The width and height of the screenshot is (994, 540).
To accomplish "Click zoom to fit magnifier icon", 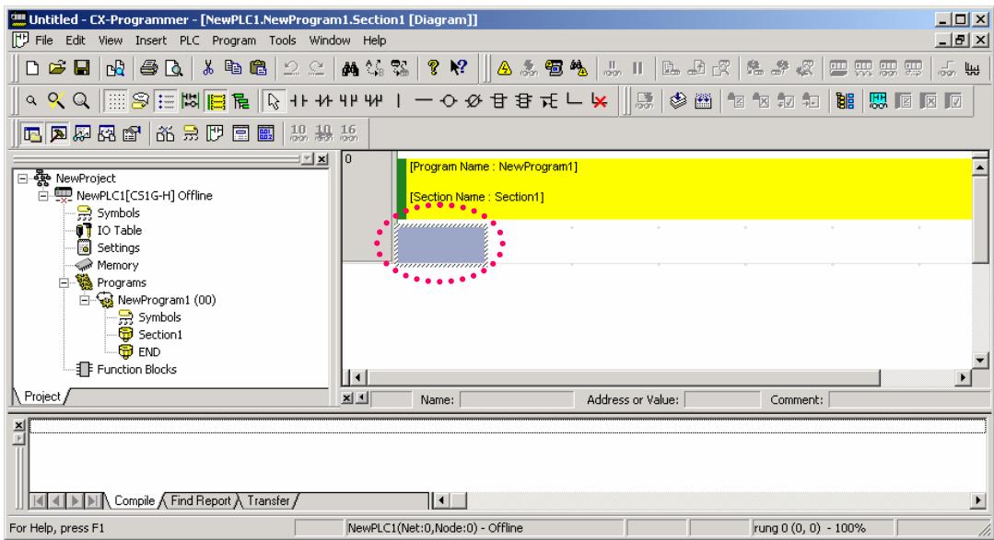I will (56, 100).
